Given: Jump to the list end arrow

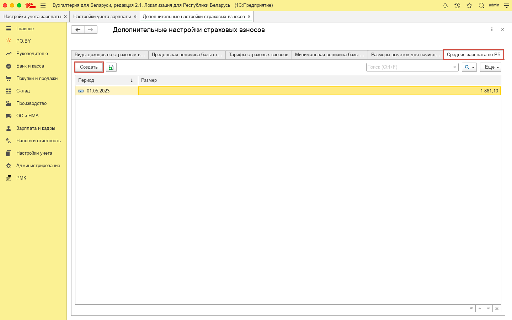Looking at the screenshot, I should pyautogui.click(x=497, y=309).
